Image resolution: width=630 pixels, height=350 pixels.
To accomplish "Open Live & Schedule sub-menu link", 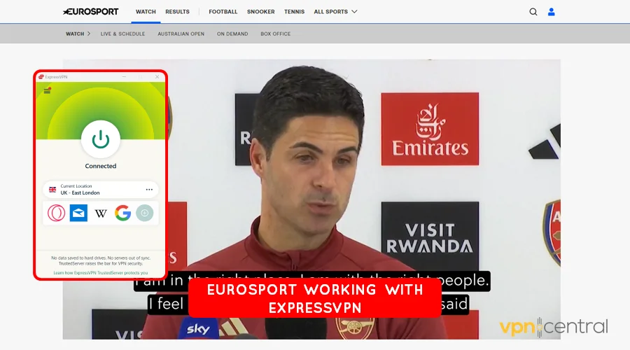I will point(122,34).
